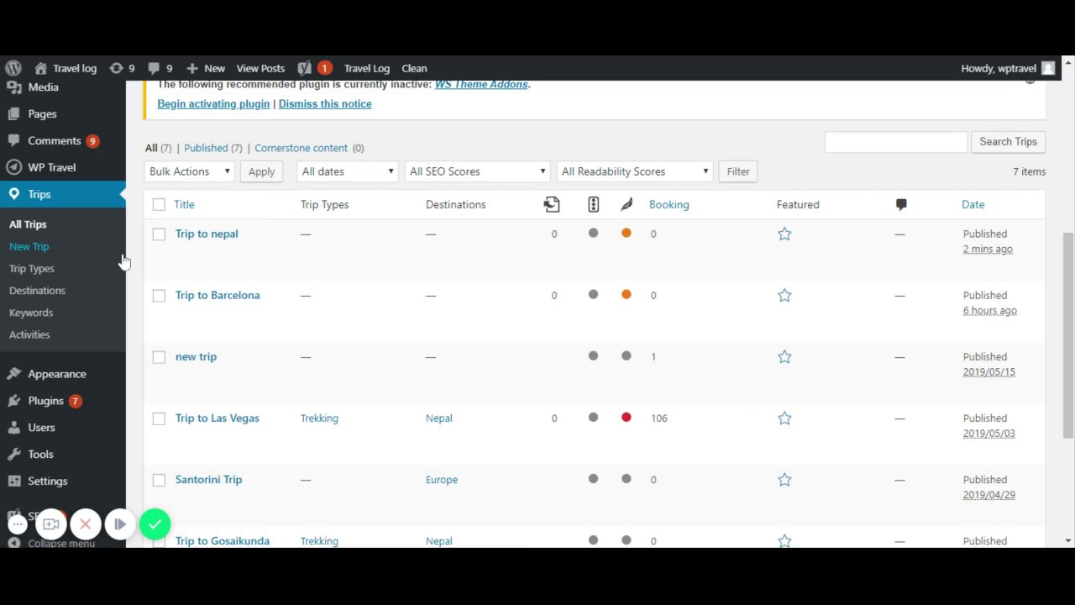
Task: Click the Clean item in admin bar
Action: [x=414, y=68]
